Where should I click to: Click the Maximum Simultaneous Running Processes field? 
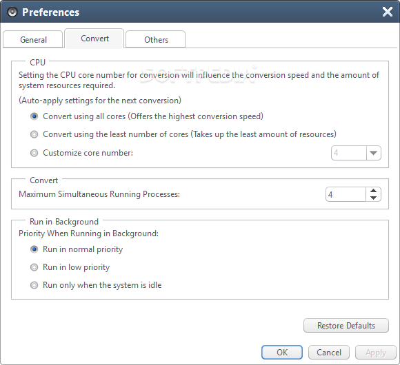coord(346,194)
